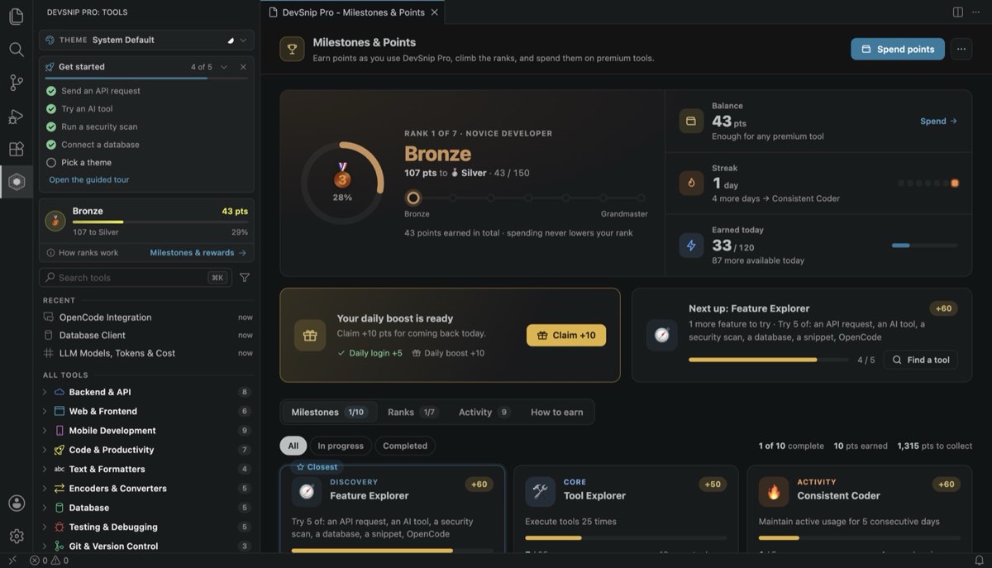Open the Theme System Default dropdown
The image size is (992, 568).
146,40
